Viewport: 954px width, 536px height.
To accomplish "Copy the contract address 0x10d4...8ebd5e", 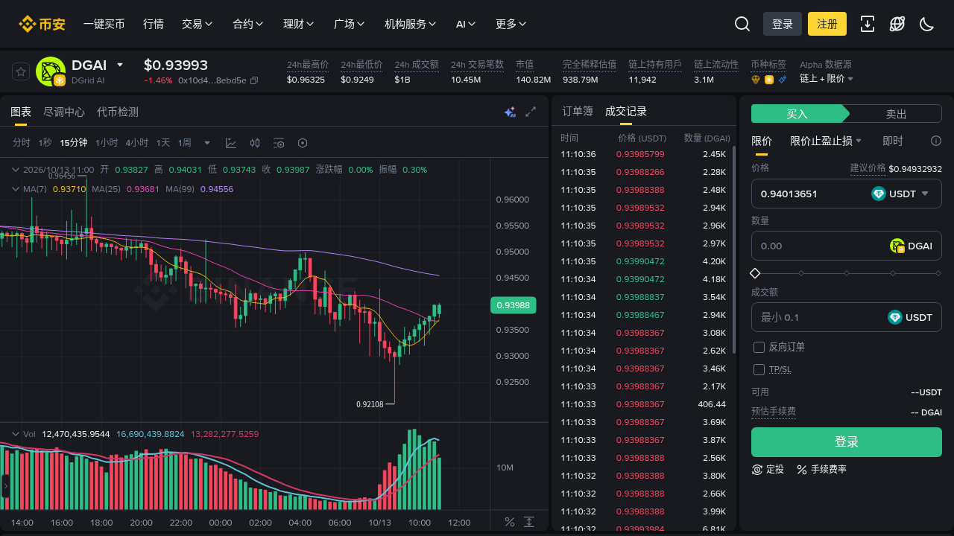I will (x=254, y=80).
